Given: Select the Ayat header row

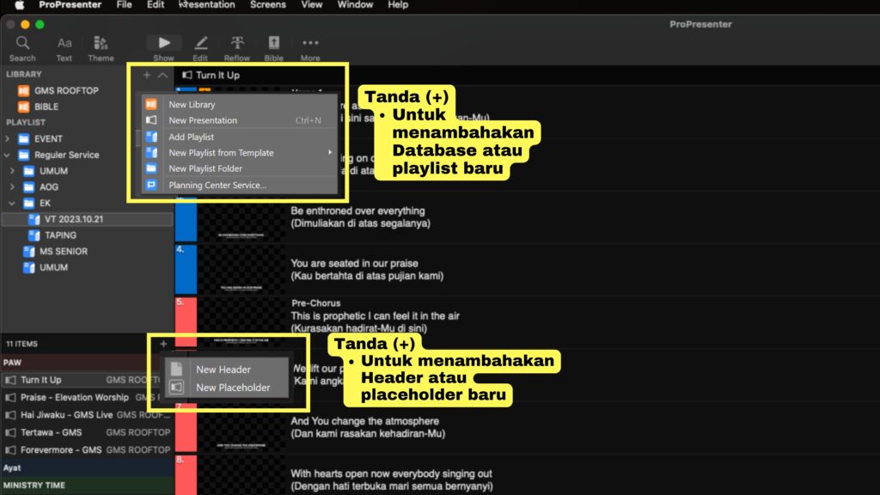Looking at the screenshot, I should 87,467.
